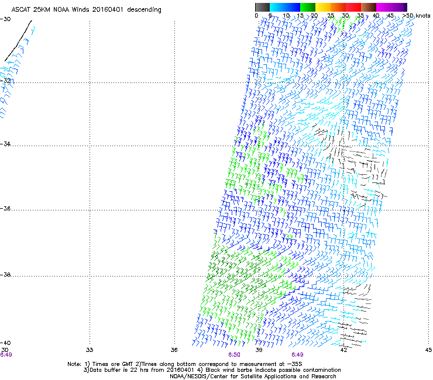Click the '-34' latitude axis label

[x=5, y=144]
